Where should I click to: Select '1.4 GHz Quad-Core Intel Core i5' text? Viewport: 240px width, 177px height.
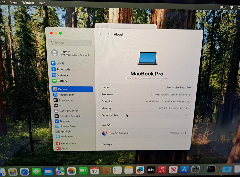(x=170, y=94)
